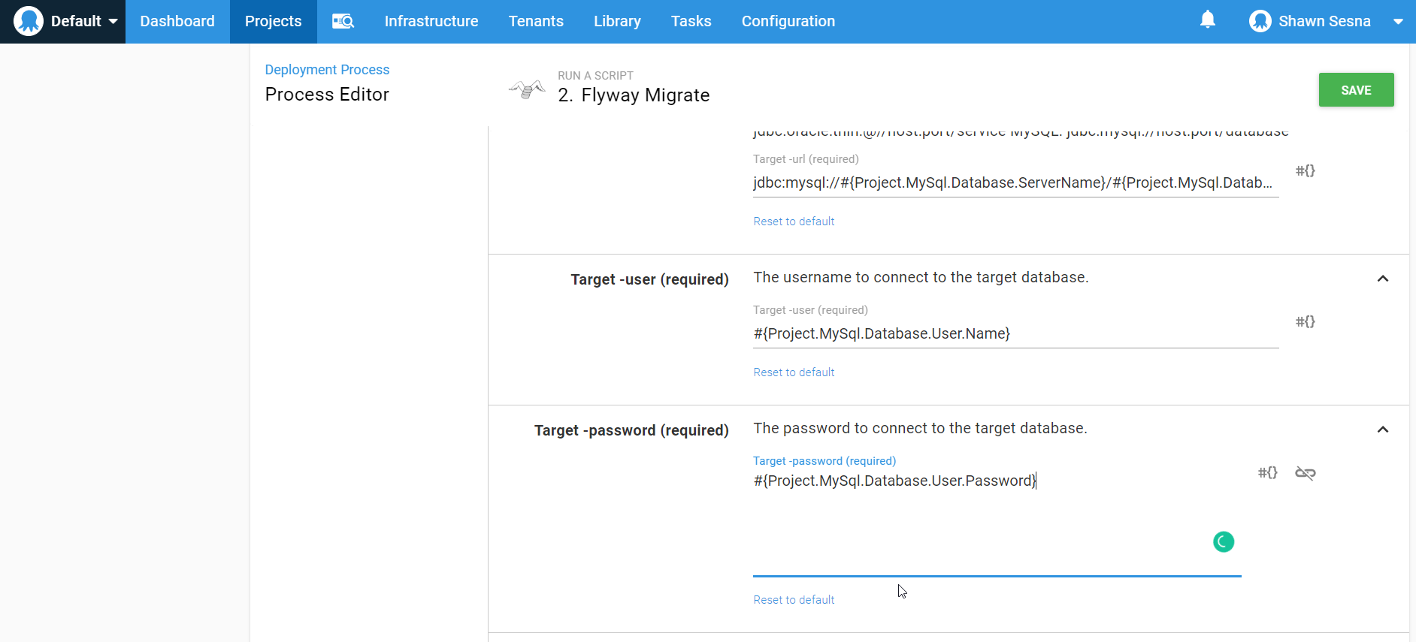Screen dimensions: 1416x642
Task: Insert variable for Target -url field
Action: (1305, 171)
